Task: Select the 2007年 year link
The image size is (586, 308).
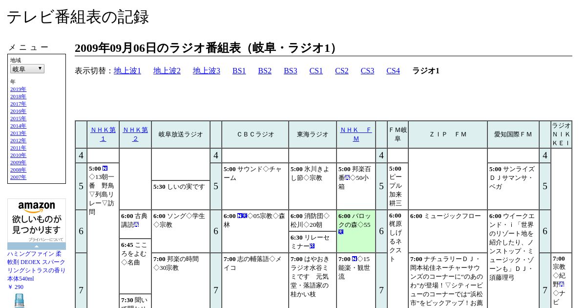Action: pyautogui.click(x=19, y=177)
